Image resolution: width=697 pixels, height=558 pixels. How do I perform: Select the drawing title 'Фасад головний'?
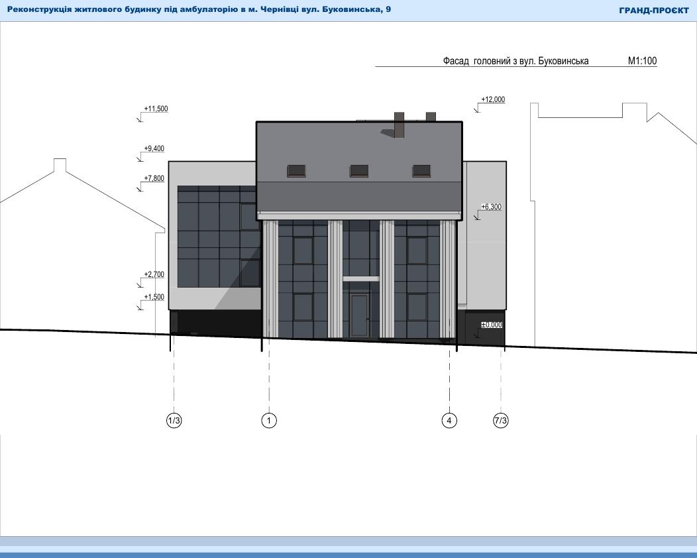[x=515, y=62]
